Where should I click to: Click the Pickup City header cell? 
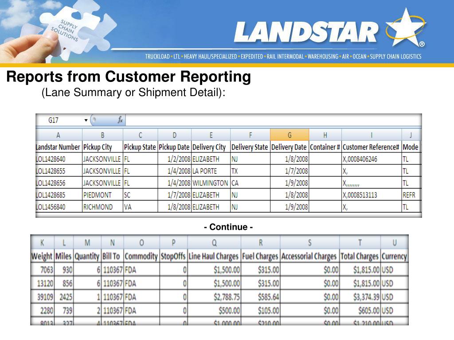(x=102, y=147)
